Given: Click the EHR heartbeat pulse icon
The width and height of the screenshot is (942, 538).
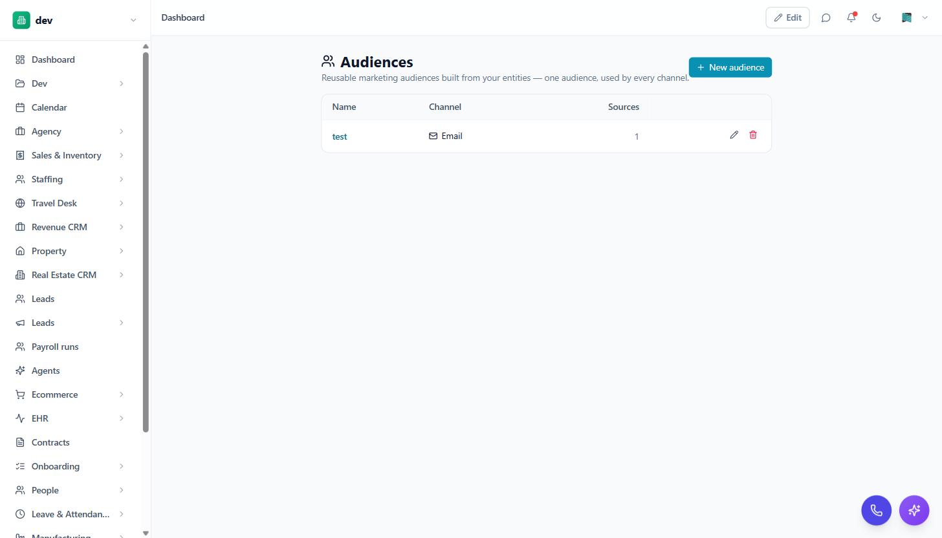Looking at the screenshot, I should [x=20, y=418].
